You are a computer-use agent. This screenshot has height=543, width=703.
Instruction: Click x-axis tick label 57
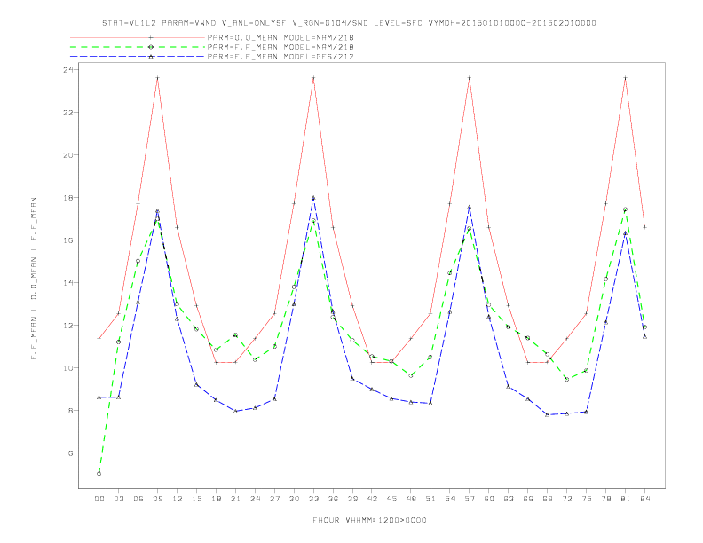coord(470,499)
